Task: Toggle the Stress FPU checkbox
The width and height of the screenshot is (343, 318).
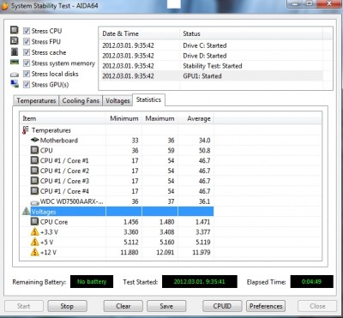Action: (x=27, y=42)
